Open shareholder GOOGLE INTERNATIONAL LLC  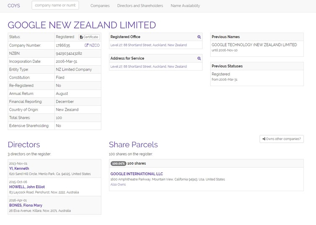pyautogui.click(x=137, y=174)
